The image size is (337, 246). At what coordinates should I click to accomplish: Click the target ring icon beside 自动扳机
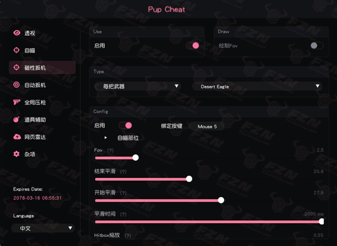point(16,85)
